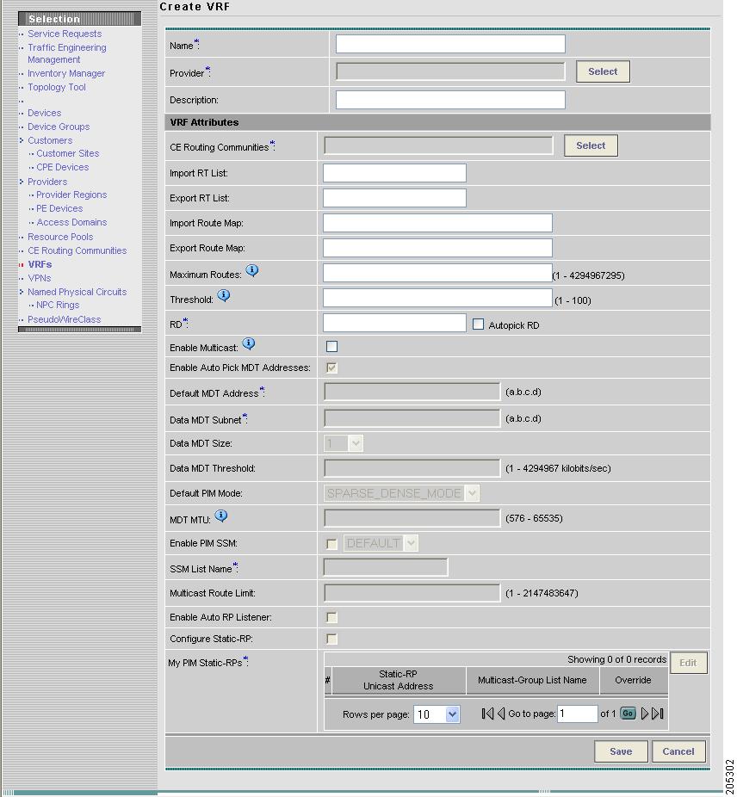Open Resource Pools link
Image resolution: width=737 pixels, height=797 pixels.
pos(60,237)
